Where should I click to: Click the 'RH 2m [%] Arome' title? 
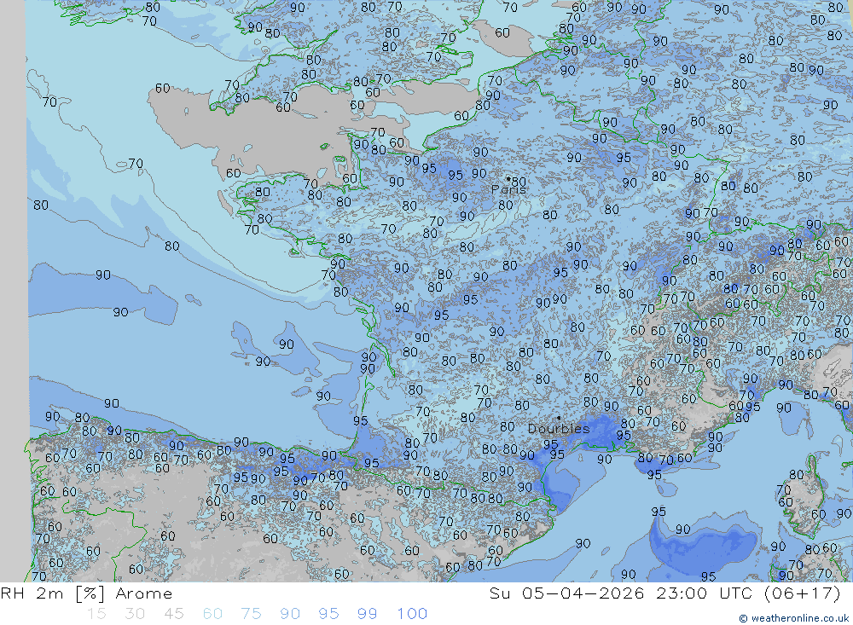coord(86,593)
